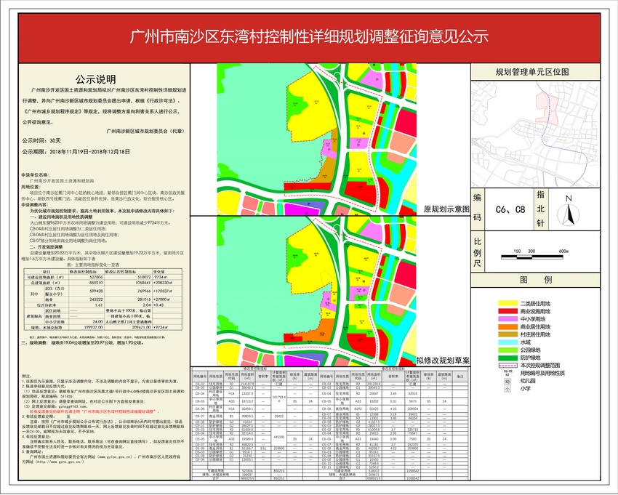Click the primary school 小 legend symbol
Image resolution: width=618 pixels, height=495 pixels.
point(507,389)
